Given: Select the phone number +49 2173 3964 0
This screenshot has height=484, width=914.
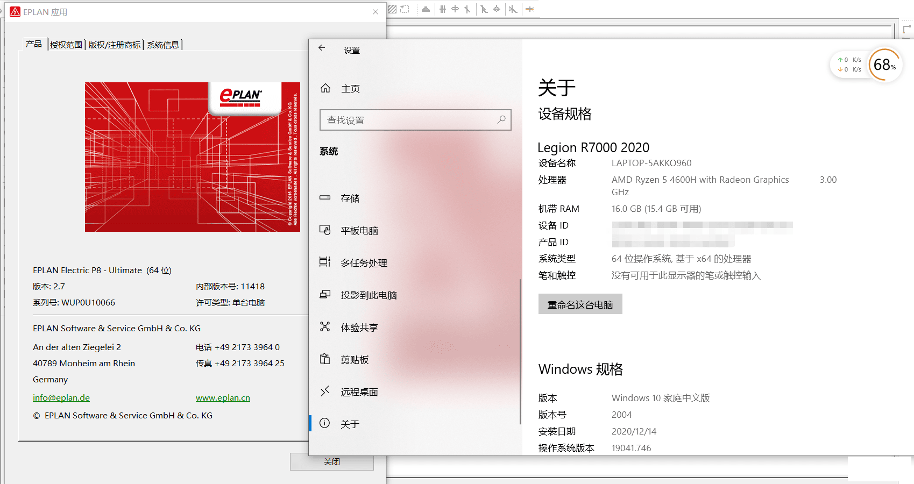Looking at the screenshot, I should pyautogui.click(x=247, y=347).
